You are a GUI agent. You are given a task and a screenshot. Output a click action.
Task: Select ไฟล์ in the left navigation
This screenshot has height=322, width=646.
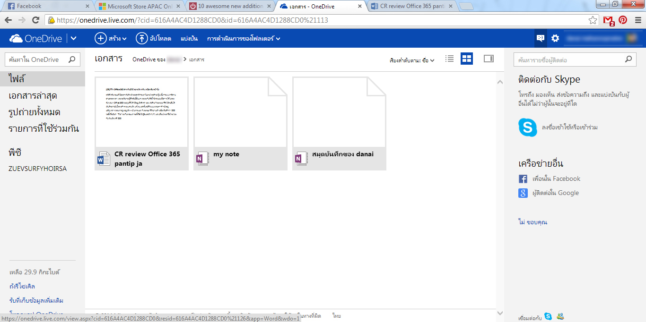(43, 79)
